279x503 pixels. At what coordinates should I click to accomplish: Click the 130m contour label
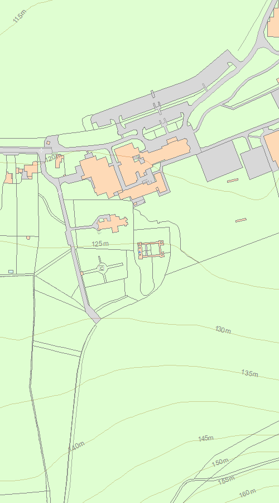pos(223,329)
